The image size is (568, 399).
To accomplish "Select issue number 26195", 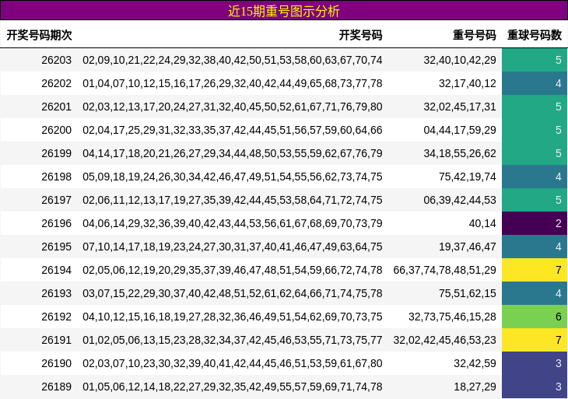I will pos(57,247).
